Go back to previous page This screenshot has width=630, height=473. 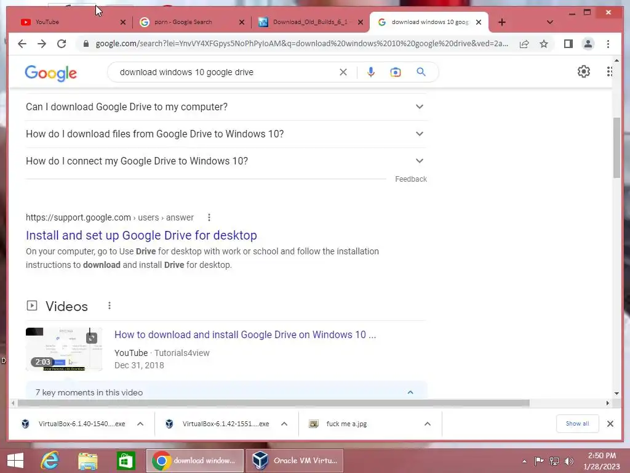point(22,44)
